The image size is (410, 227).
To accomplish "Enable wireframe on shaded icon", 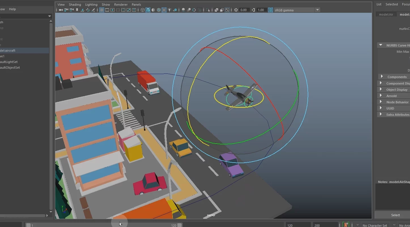I will click(159, 10).
